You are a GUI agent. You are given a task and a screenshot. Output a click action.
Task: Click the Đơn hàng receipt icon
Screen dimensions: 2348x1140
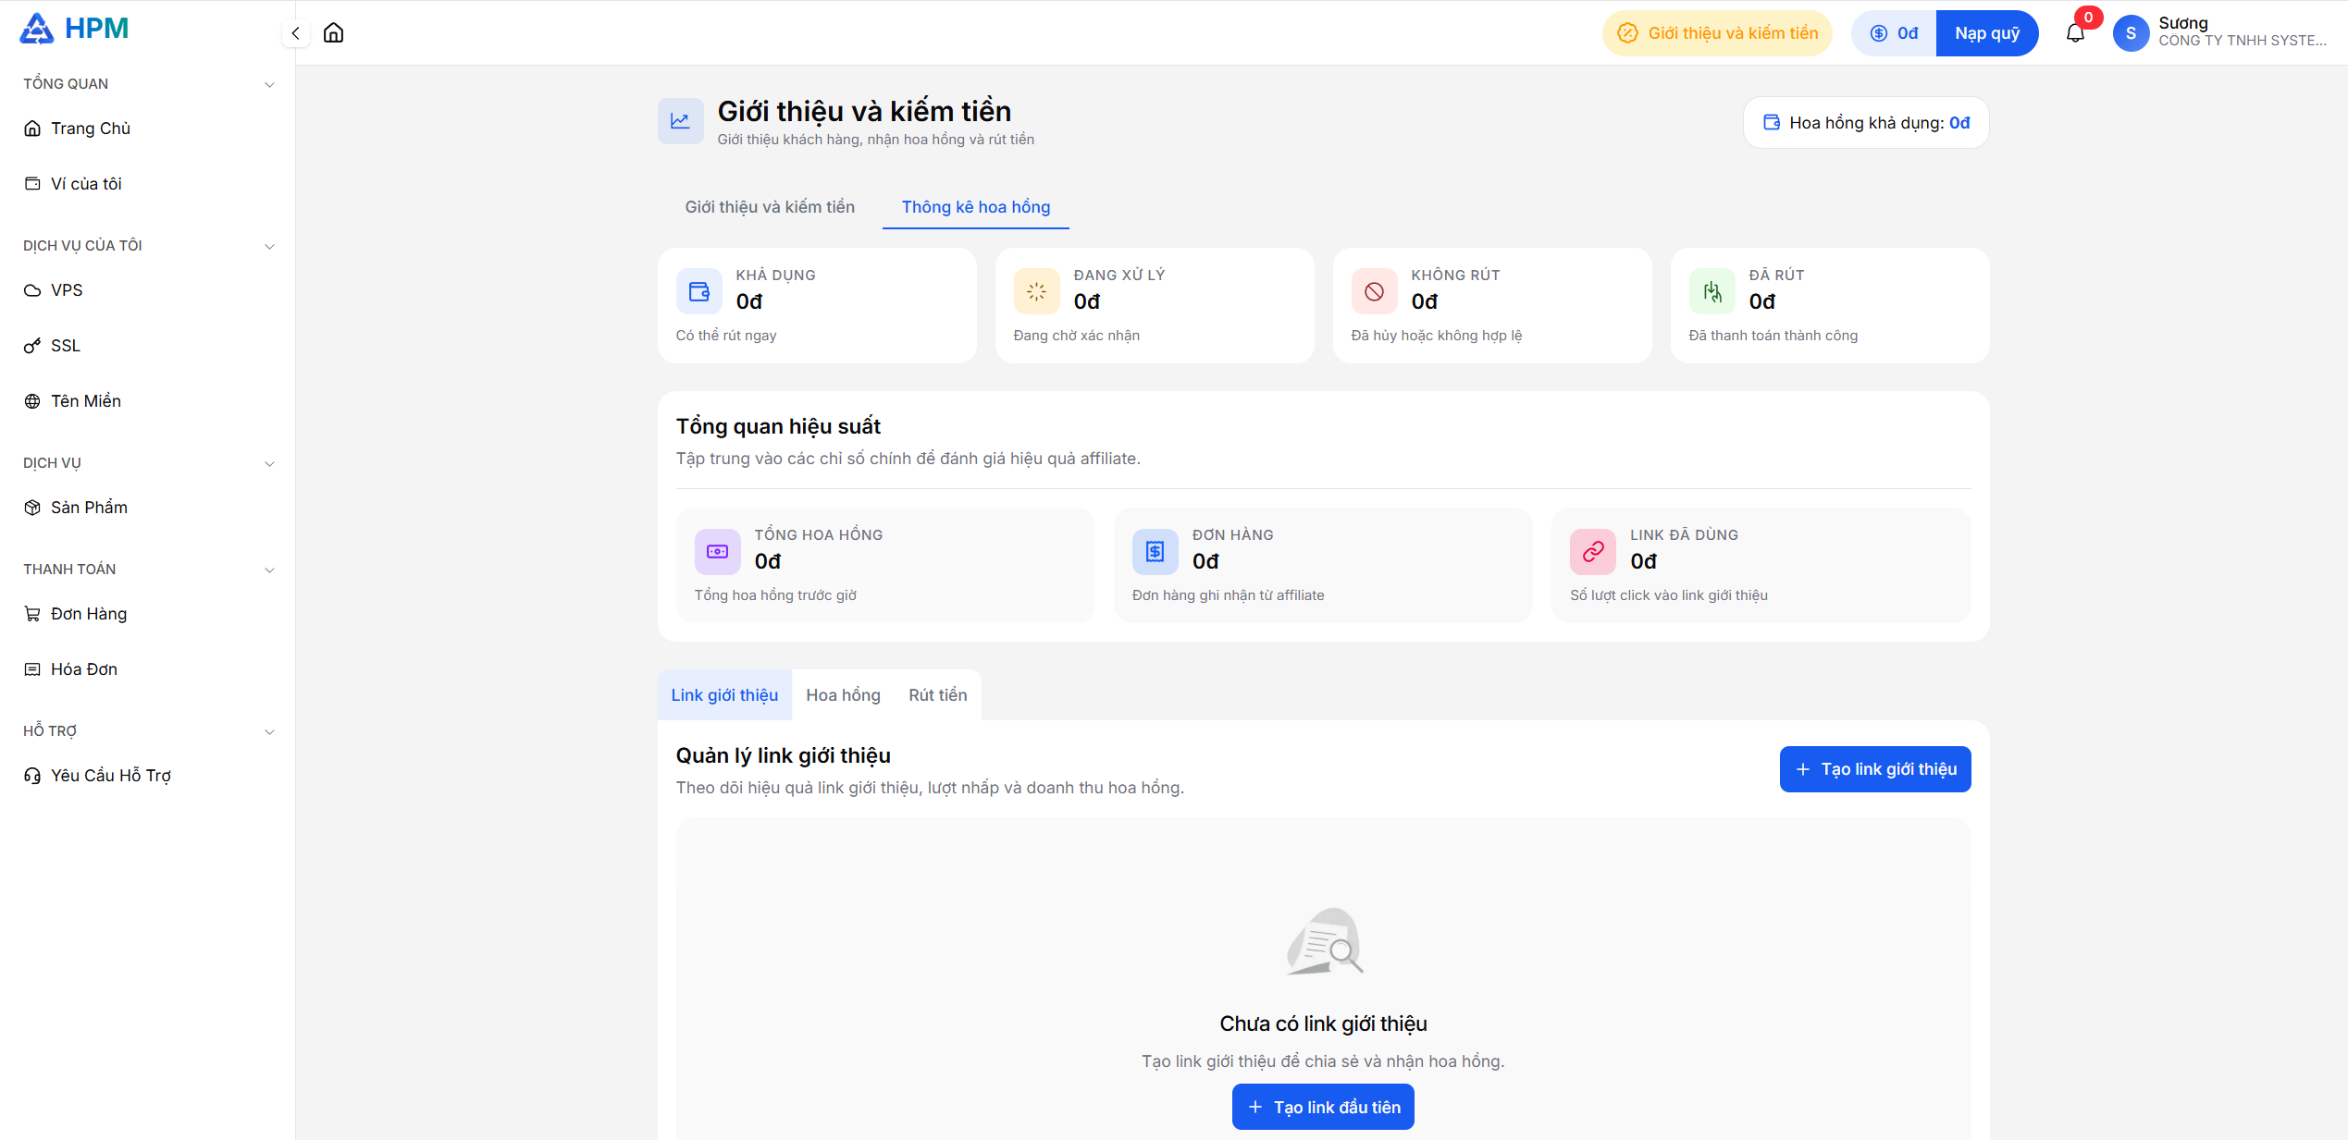tap(1155, 552)
